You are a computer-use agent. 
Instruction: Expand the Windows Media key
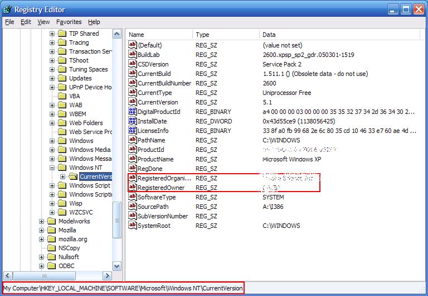52,150
